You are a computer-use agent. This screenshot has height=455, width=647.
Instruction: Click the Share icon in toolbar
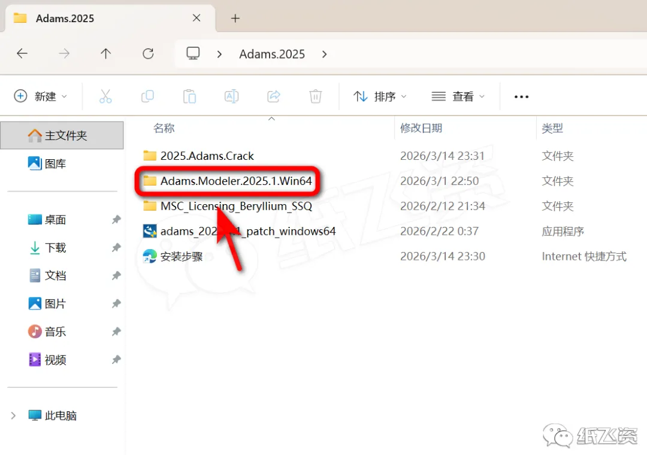(274, 96)
